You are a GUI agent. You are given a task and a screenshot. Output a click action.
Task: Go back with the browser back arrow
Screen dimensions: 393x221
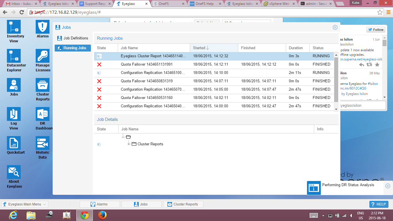5,12
